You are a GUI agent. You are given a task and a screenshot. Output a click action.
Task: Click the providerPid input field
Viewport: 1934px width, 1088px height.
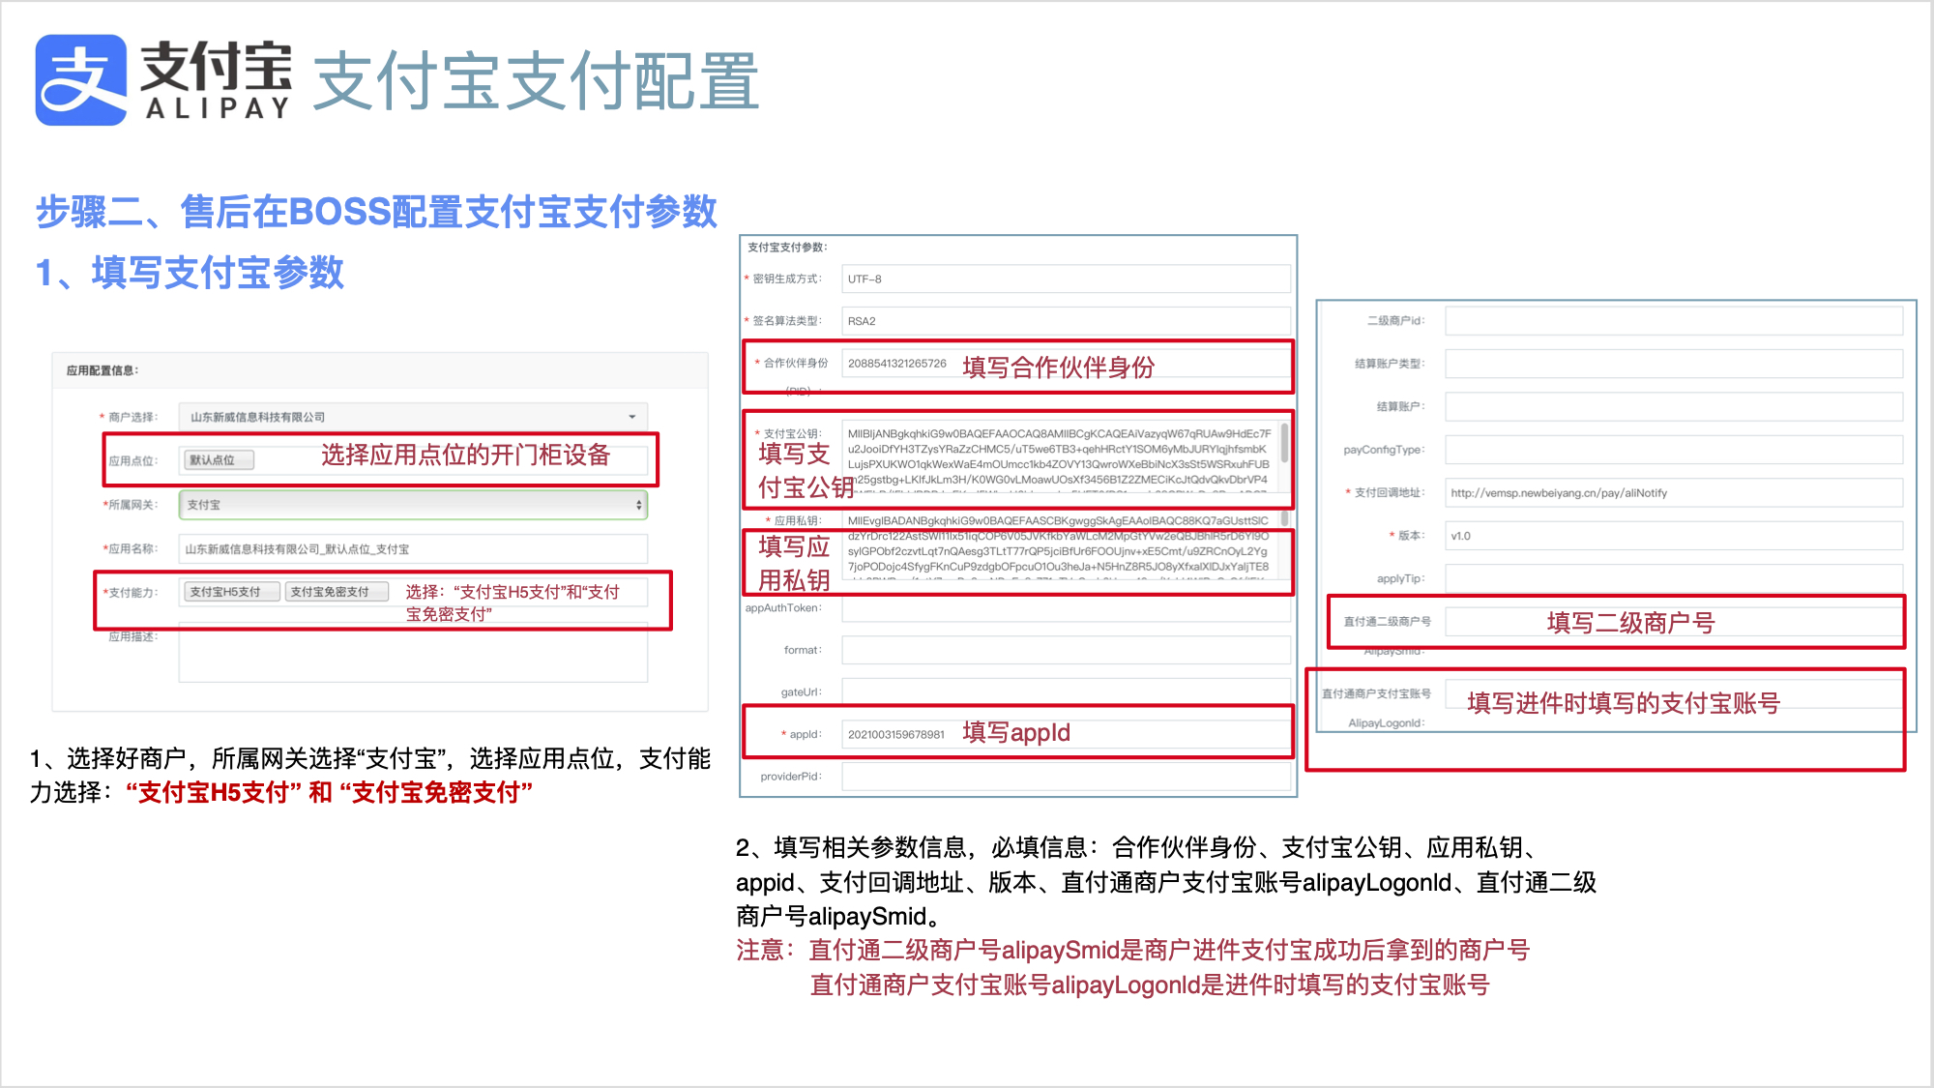point(1066,777)
